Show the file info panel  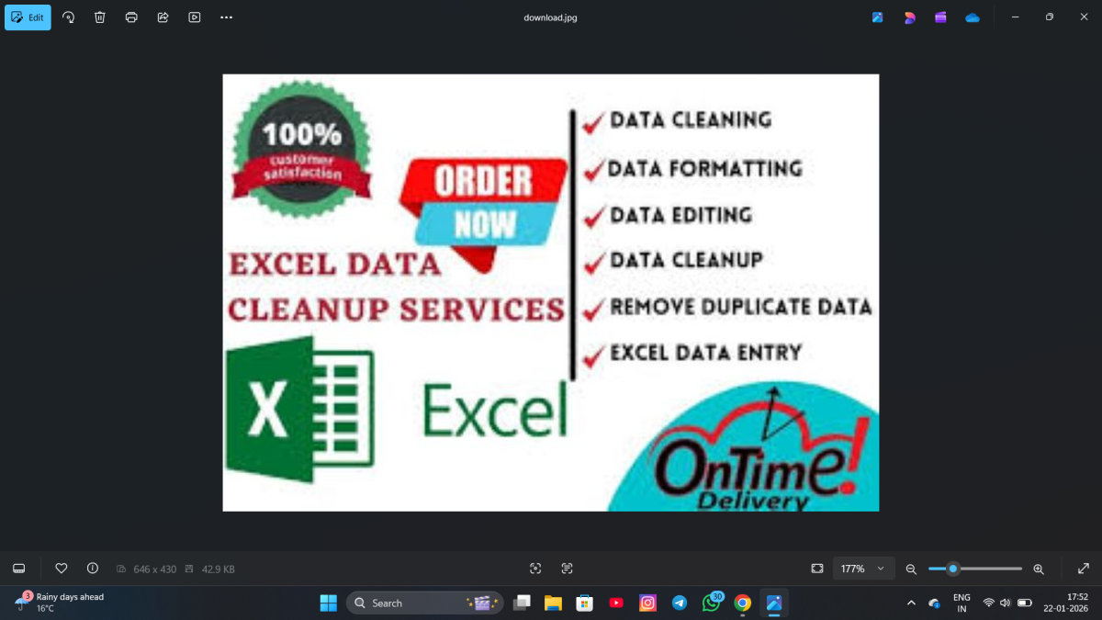[93, 569]
